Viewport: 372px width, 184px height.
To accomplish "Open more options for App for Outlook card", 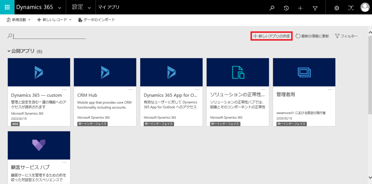I will tap(197, 89).
